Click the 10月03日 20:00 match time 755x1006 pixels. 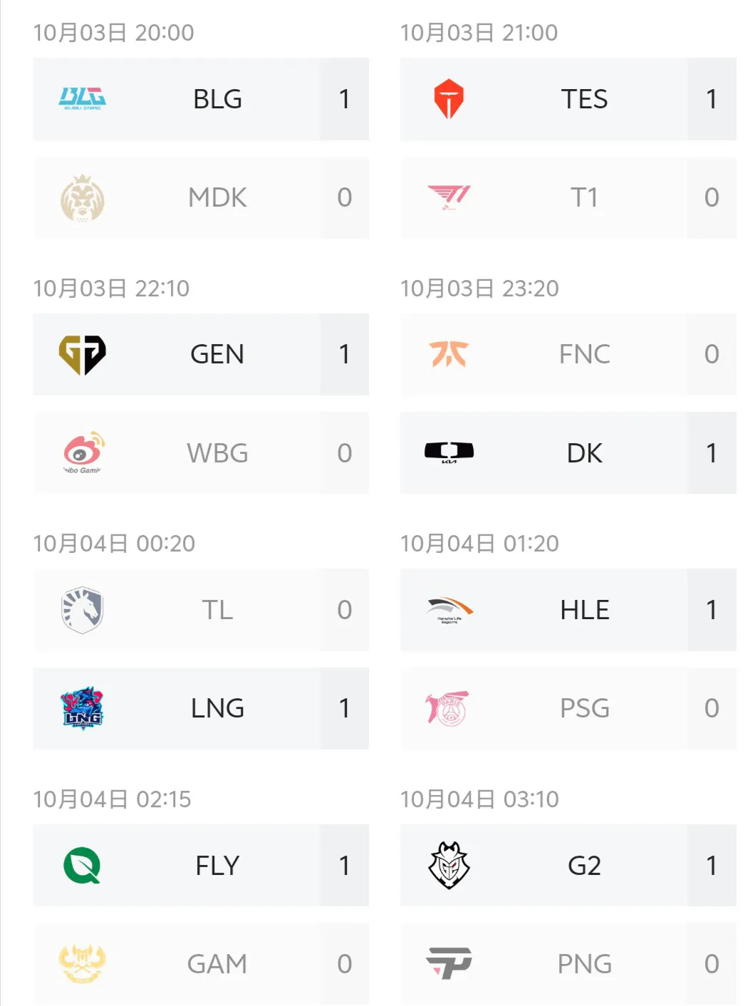[x=113, y=33]
